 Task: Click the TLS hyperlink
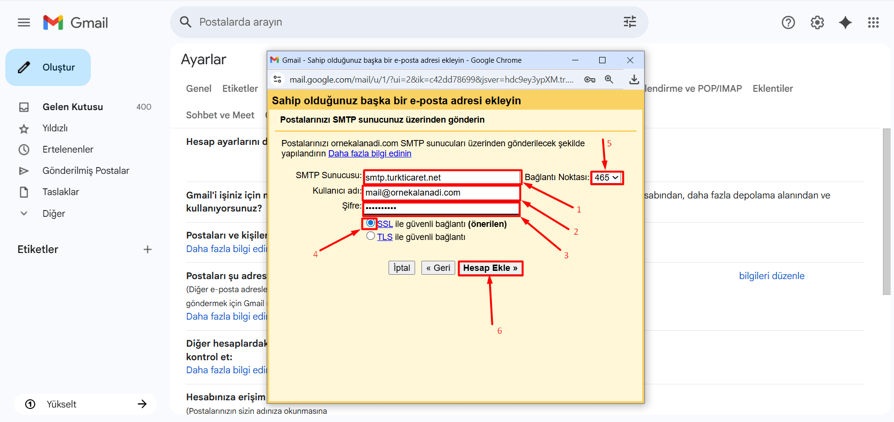tap(385, 237)
